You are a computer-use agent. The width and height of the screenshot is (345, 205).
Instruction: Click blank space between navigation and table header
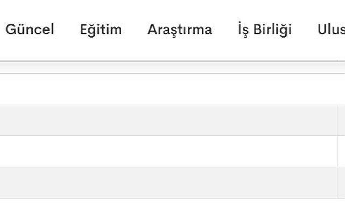pos(172,50)
